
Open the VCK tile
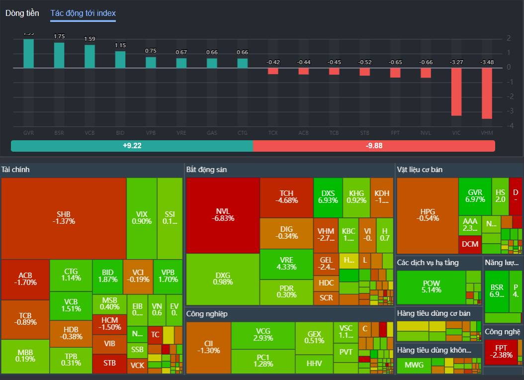tap(137, 366)
